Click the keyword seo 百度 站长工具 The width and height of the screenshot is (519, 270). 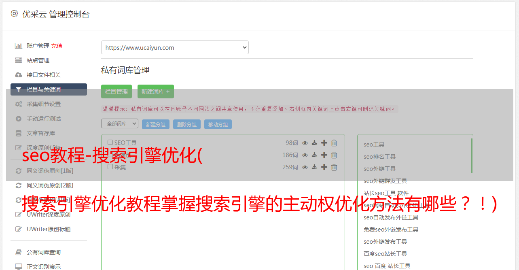387,266
